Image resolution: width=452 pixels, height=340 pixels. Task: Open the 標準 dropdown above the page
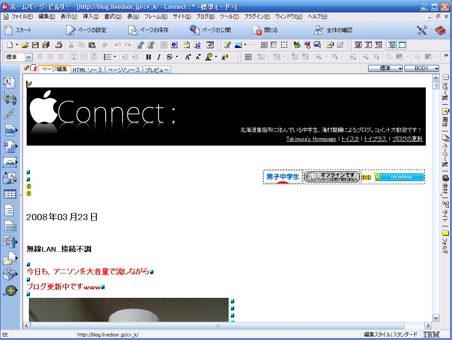(x=385, y=68)
